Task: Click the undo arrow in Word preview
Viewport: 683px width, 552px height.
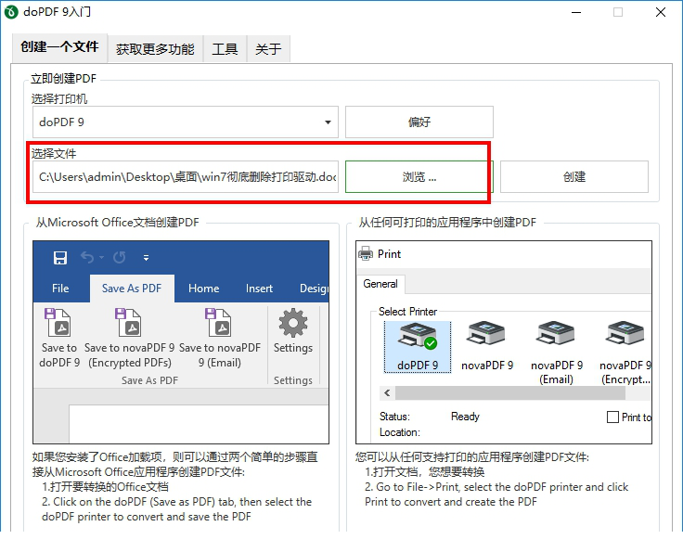Action: pos(87,258)
